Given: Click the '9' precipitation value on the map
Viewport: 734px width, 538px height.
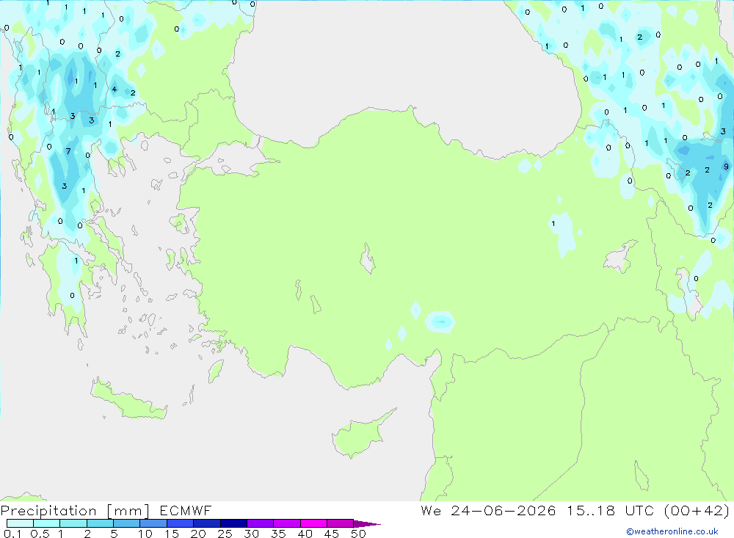Looking at the screenshot, I should (x=726, y=166).
